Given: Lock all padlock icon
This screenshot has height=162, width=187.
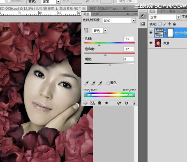Looking at the screenshot, I should [174, 24].
